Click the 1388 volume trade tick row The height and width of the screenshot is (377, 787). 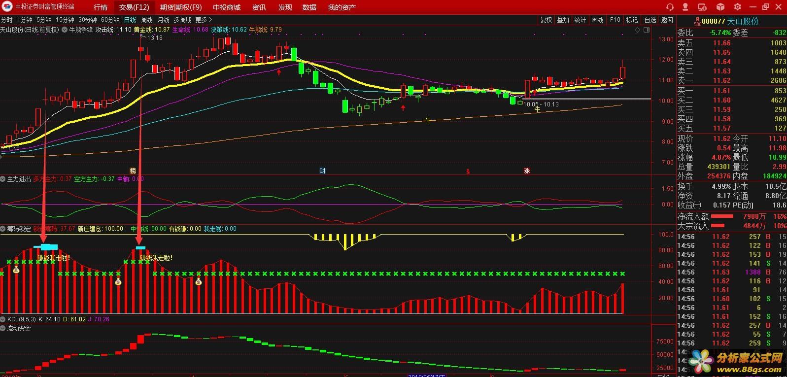731,272
